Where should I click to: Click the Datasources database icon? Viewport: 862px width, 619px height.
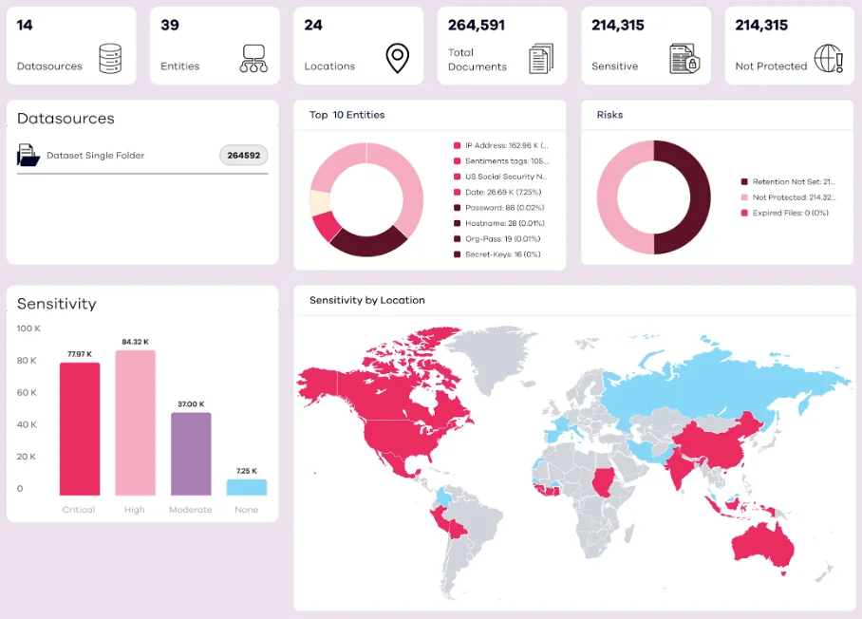(x=110, y=58)
